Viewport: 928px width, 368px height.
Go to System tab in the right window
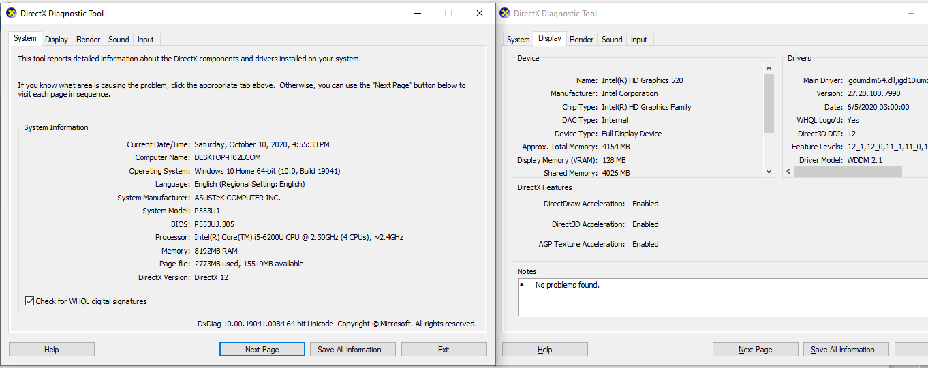click(x=518, y=40)
